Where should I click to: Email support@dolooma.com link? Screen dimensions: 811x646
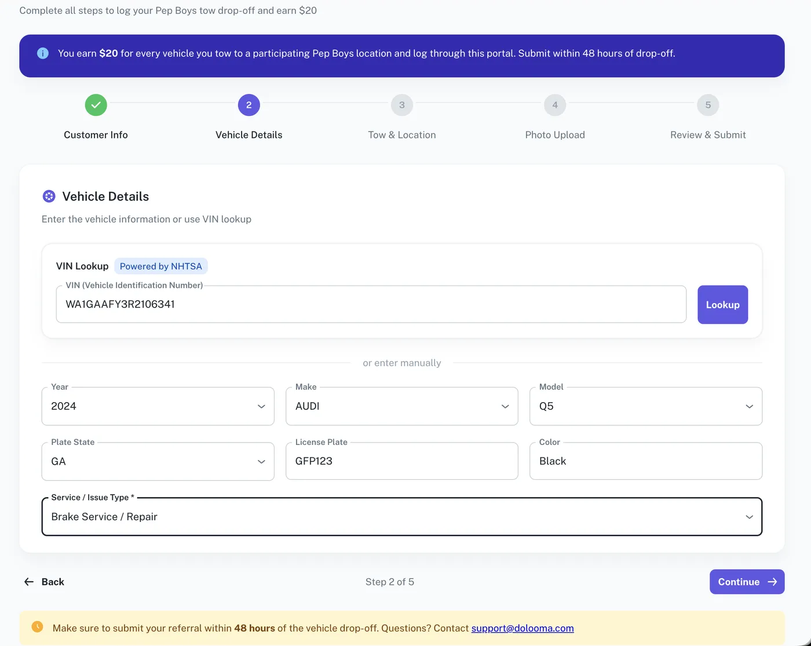pyautogui.click(x=523, y=628)
